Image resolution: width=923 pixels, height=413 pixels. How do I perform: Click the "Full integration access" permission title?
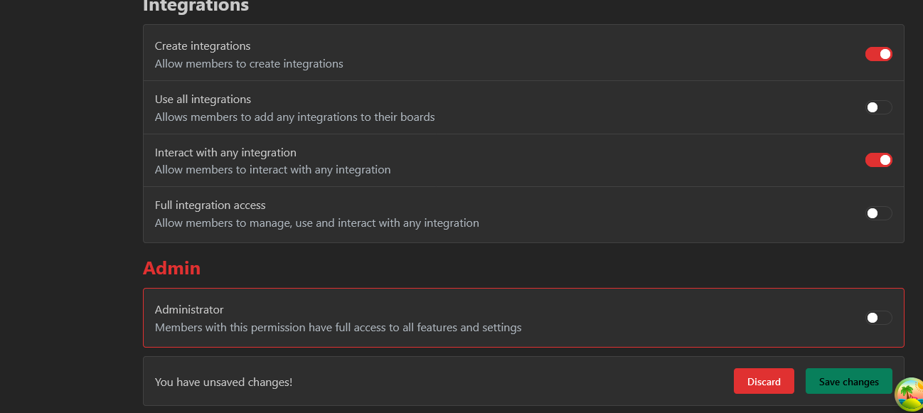point(210,205)
